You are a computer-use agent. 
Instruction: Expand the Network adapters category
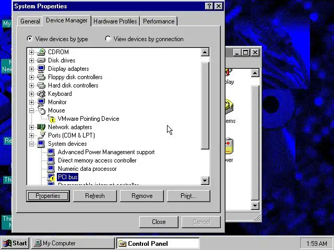31,127
